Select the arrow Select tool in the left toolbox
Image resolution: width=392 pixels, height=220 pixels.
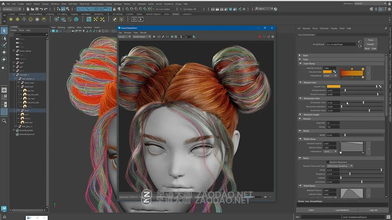click(x=4, y=31)
